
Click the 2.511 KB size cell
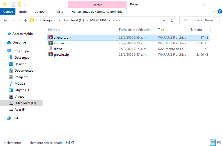point(202,43)
